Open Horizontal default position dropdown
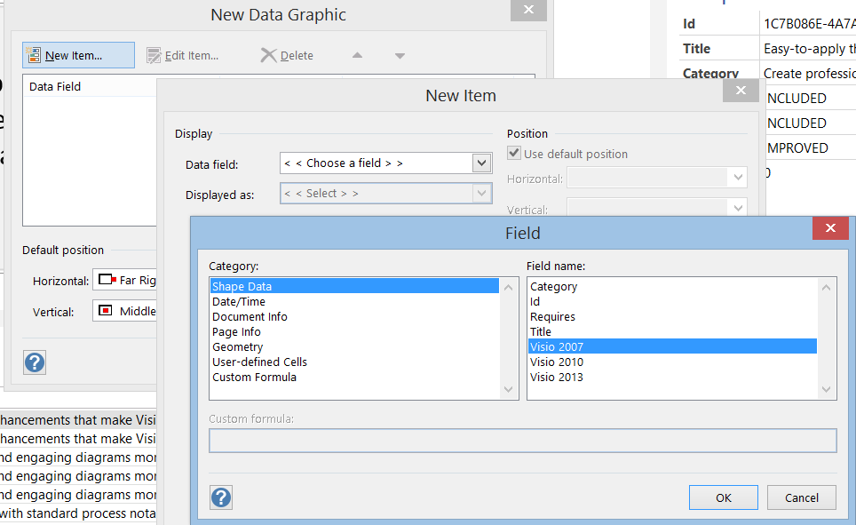856x525 pixels. 124,280
